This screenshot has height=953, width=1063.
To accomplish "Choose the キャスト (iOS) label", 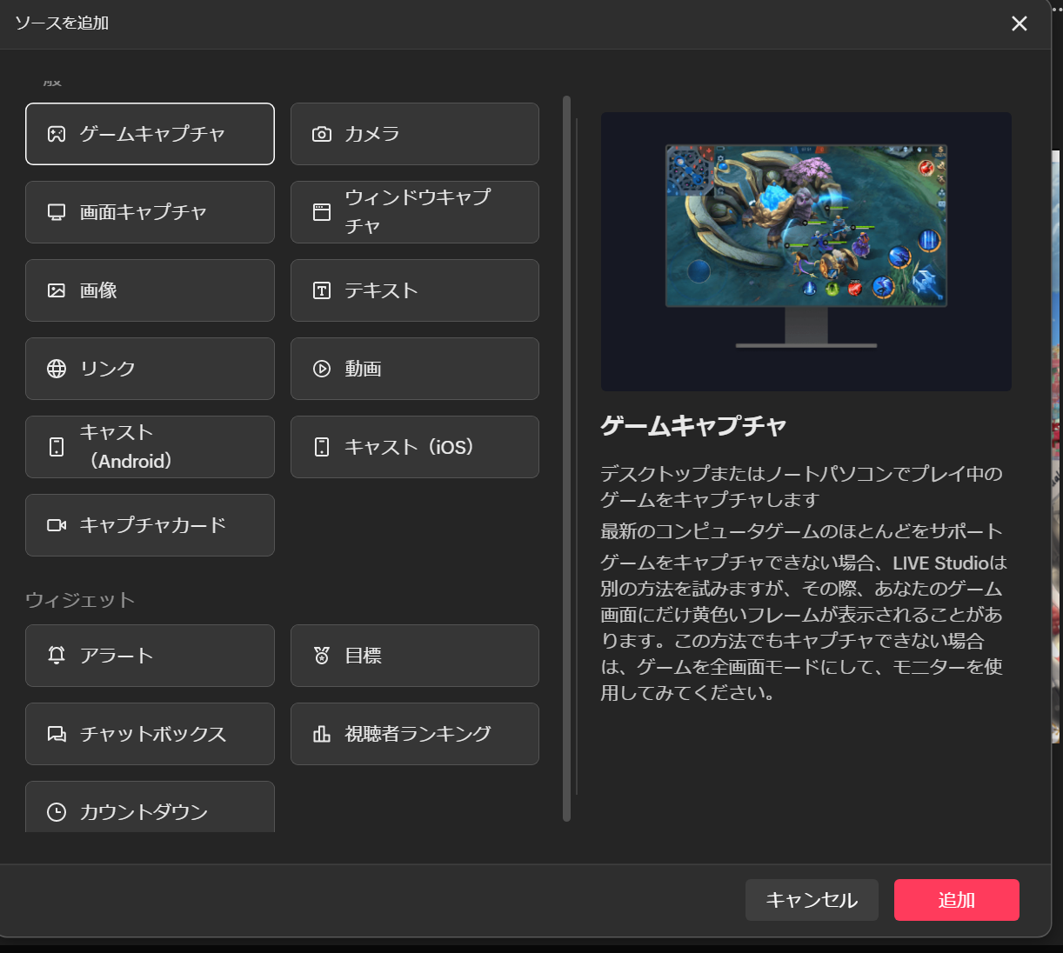I will click(x=410, y=447).
